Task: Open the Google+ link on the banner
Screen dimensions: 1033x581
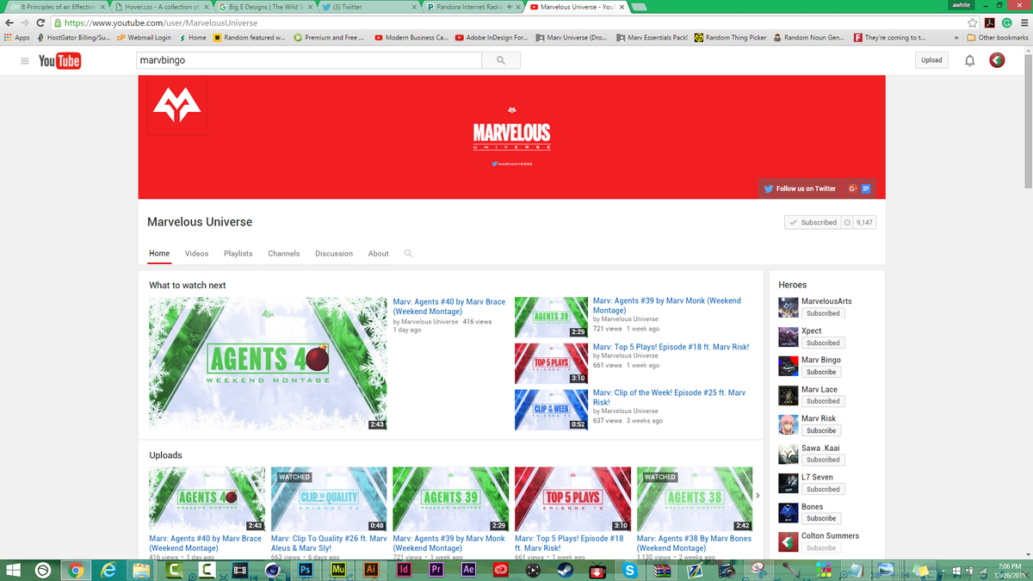Action: 853,189
